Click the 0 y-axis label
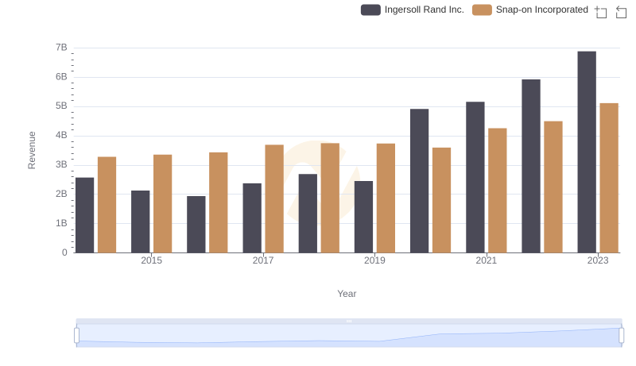This screenshot has height=366, width=636. click(64, 252)
